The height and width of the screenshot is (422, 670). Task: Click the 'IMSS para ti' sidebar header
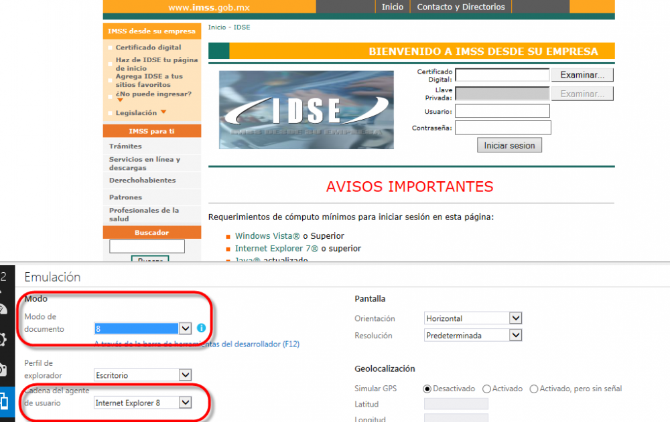151,131
